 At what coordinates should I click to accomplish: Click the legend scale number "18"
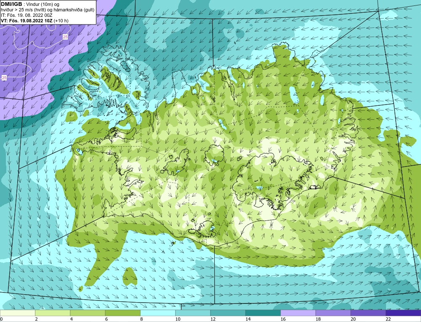coord(318,319)
